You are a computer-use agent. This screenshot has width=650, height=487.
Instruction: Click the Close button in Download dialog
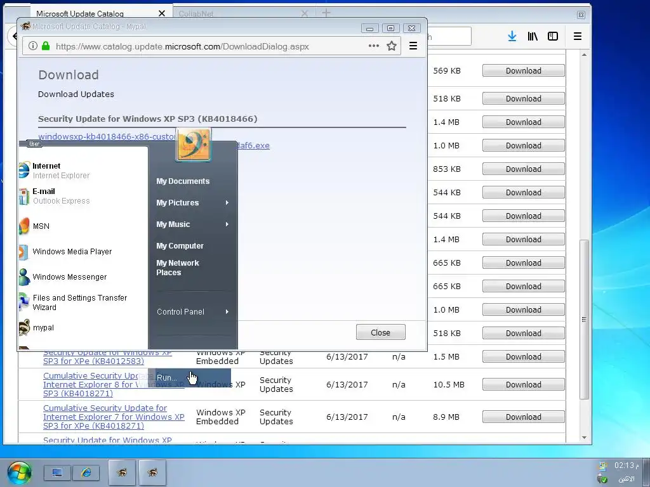point(381,332)
